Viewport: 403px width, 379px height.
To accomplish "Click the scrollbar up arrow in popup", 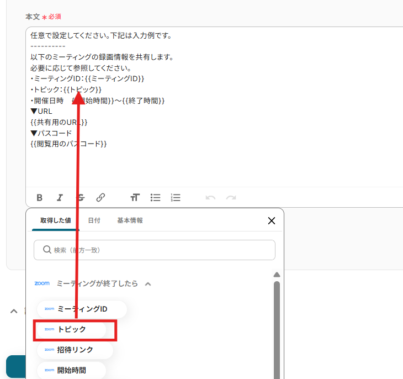I will pyautogui.click(x=277, y=275).
